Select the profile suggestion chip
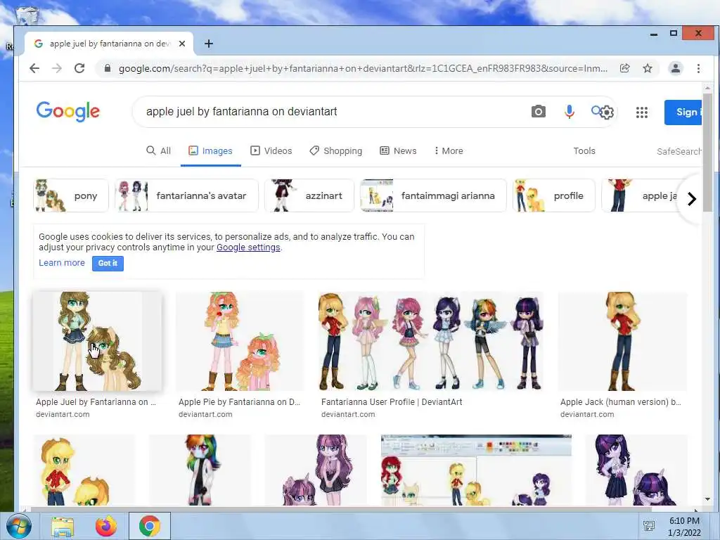The width and height of the screenshot is (720, 540). (x=553, y=195)
